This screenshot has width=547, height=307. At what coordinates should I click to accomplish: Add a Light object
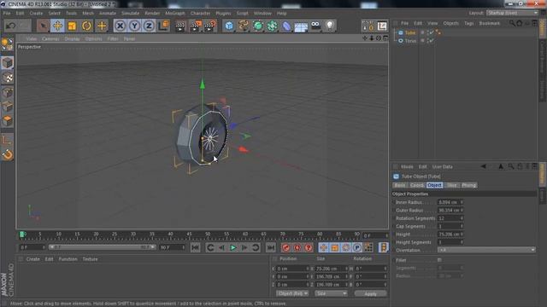(330, 26)
